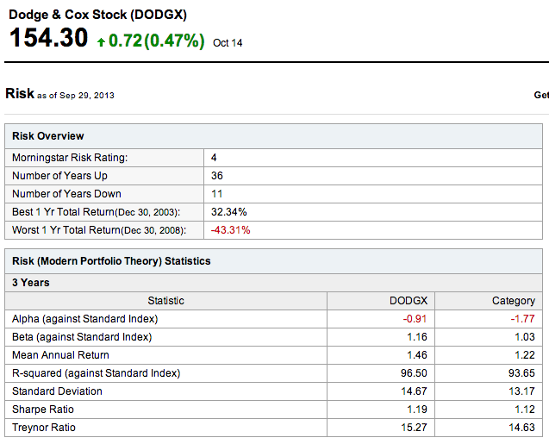Viewport: 549px width, 444px height.
Task: Click the Risk section heading
Action: (x=20, y=93)
